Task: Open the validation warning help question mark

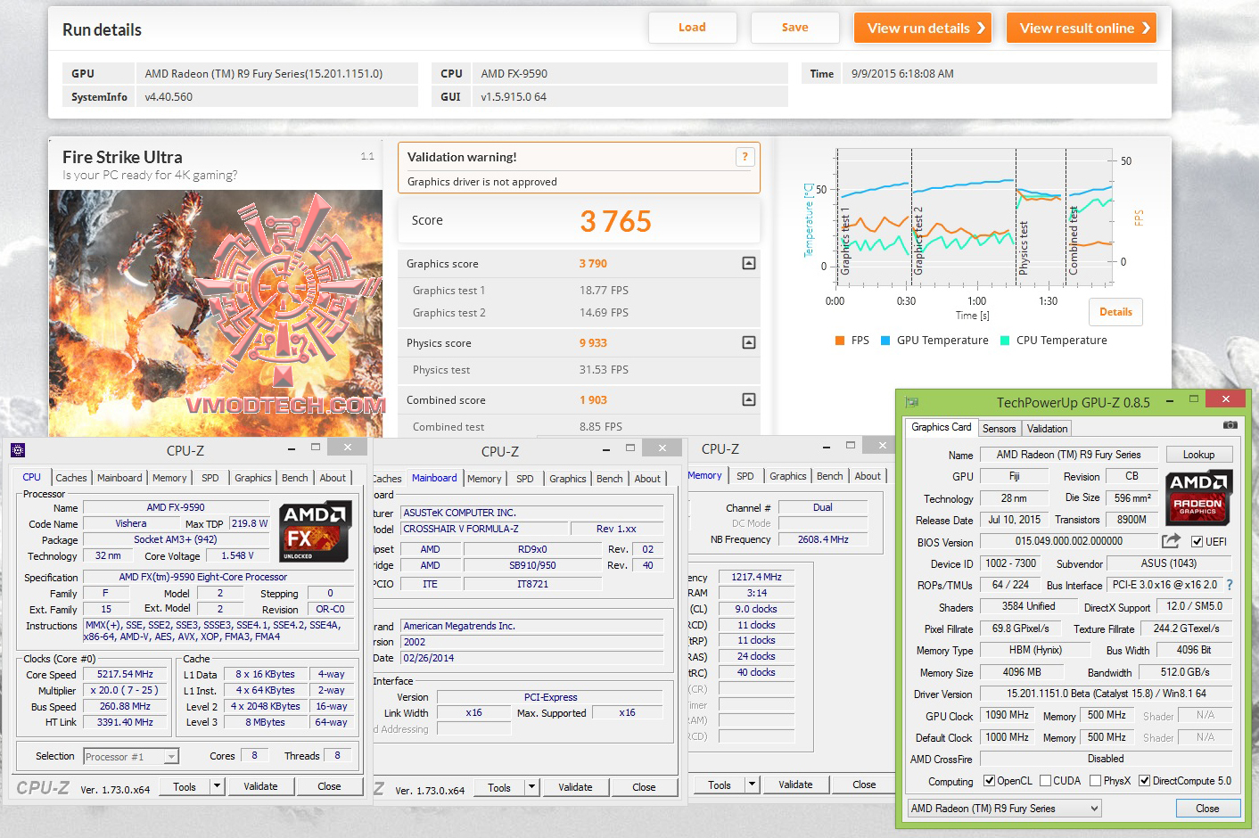Action: (x=745, y=157)
